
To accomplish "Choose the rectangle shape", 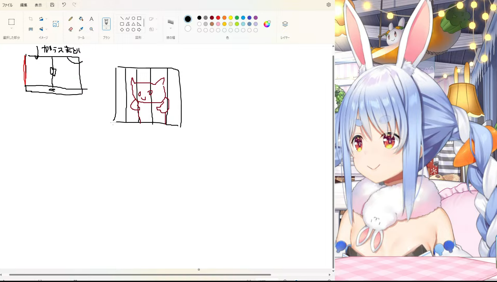I will [x=139, y=18].
